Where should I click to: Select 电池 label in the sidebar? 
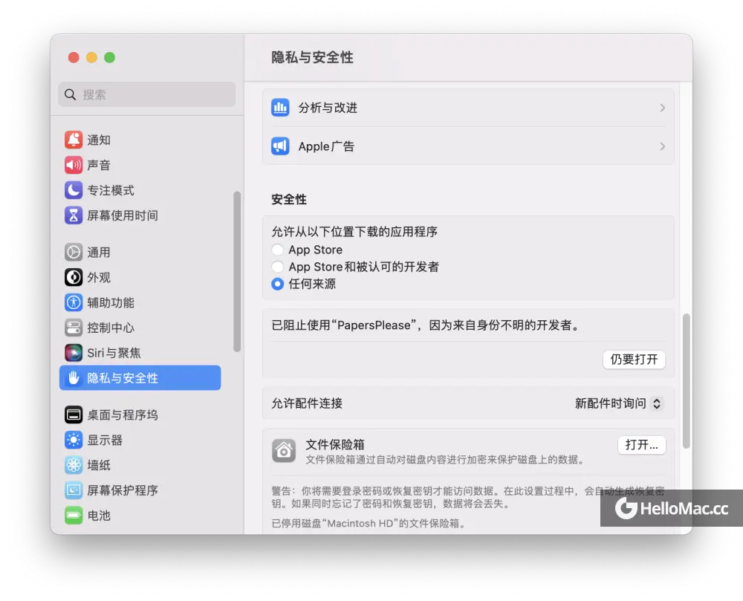(99, 516)
